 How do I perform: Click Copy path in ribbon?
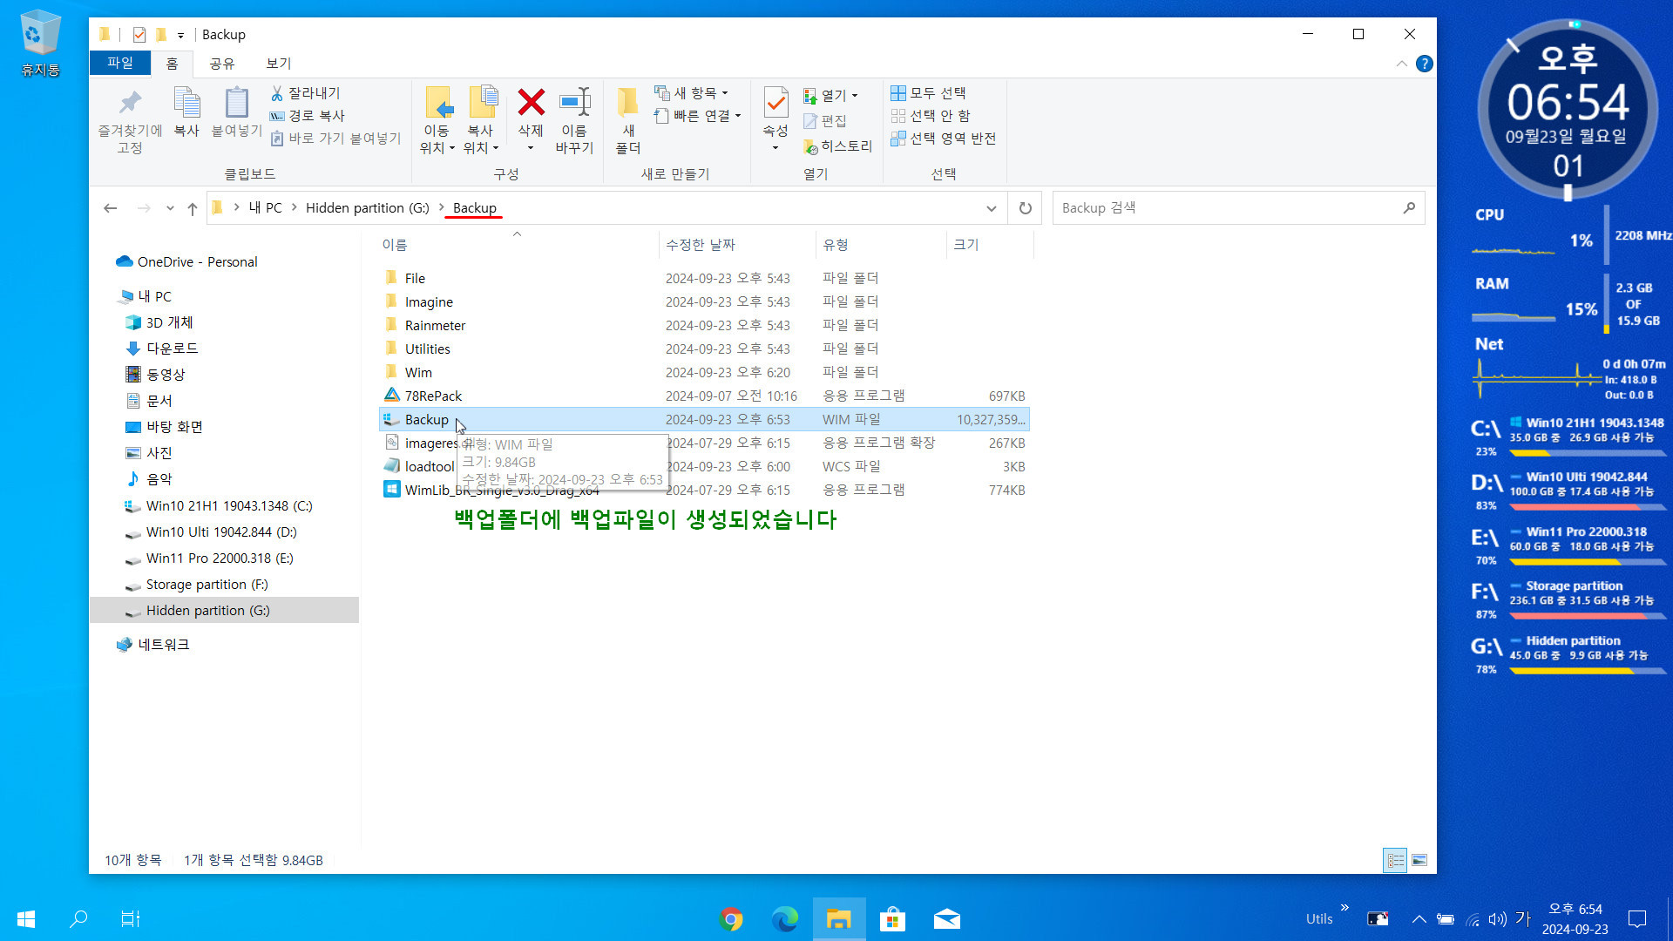click(x=307, y=116)
